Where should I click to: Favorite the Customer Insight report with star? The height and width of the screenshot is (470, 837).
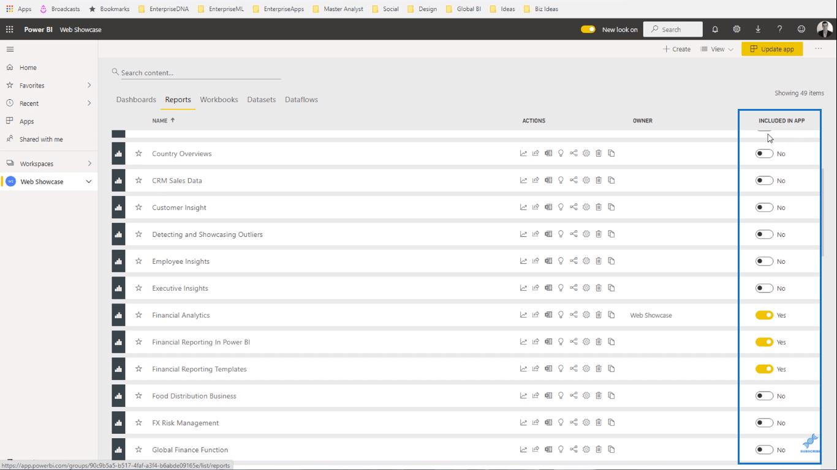138,207
